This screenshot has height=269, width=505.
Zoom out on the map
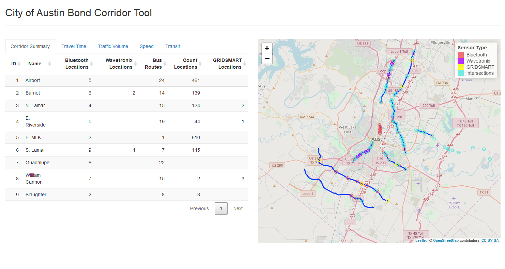267,58
